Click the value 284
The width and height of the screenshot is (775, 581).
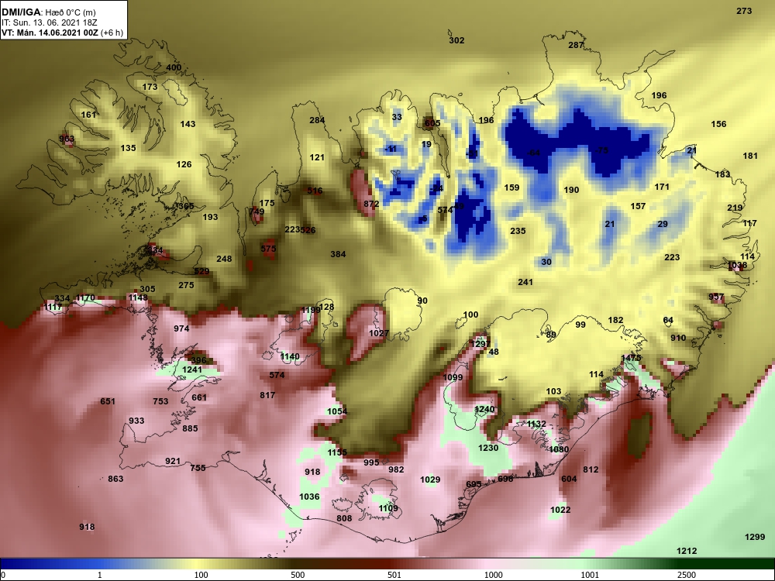click(x=317, y=120)
